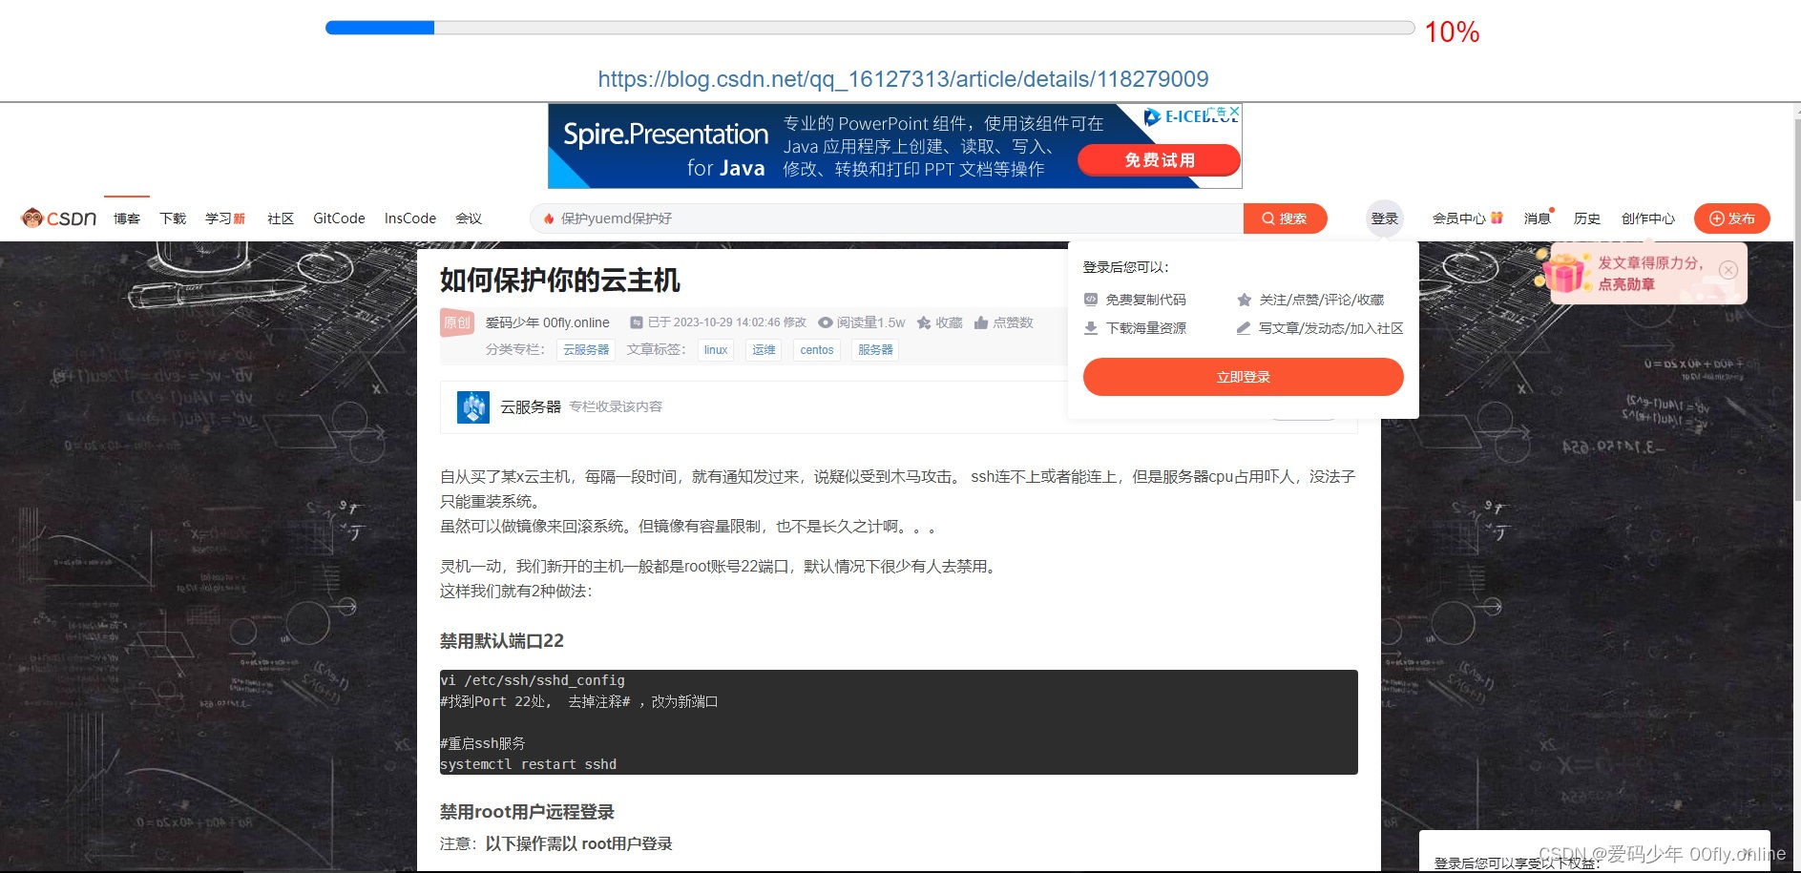Click the CSDN logo icon
Viewport: 1801px width, 873px height.
coord(31,218)
